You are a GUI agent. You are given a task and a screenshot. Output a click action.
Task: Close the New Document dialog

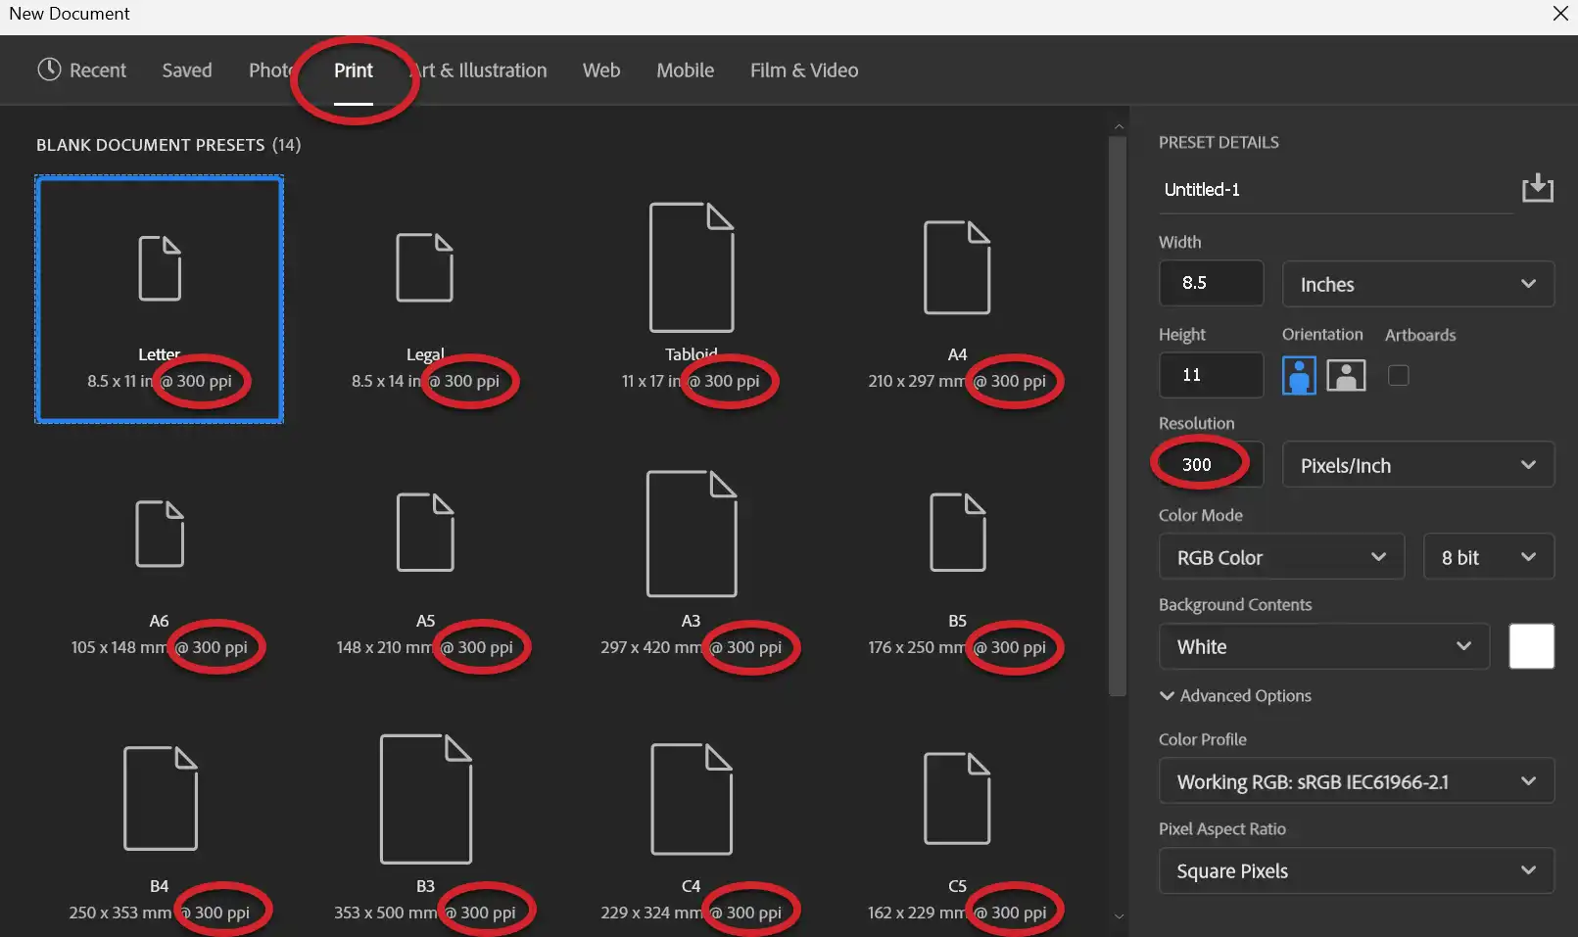point(1560,14)
